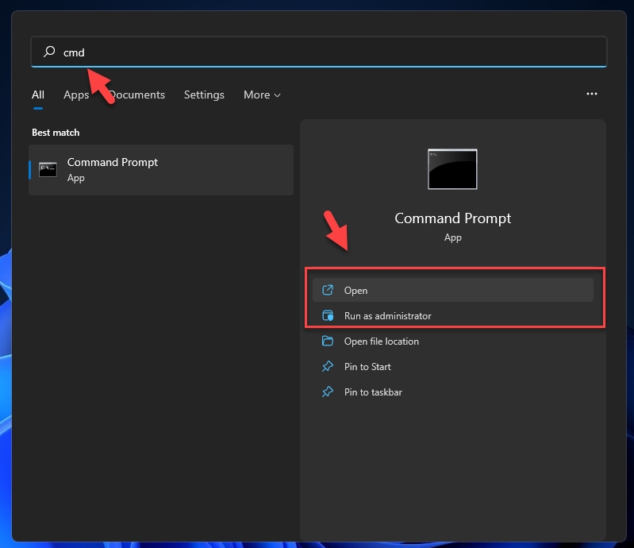Image resolution: width=634 pixels, height=548 pixels.
Task: Click the pin icon beside Pin to taskbar
Action: click(328, 392)
